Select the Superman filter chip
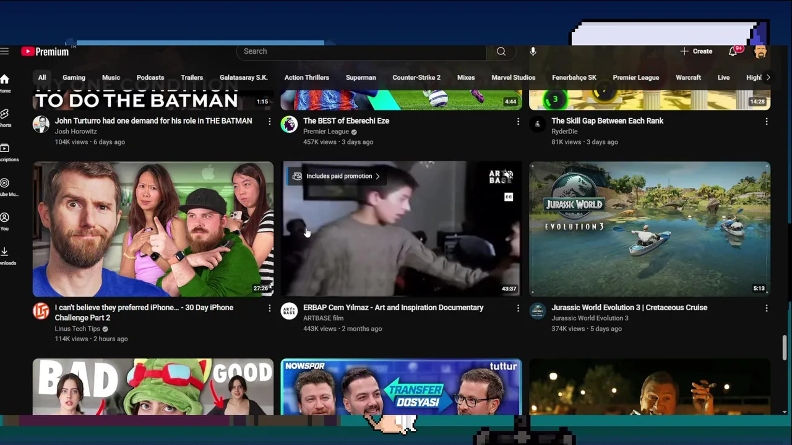This screenshot has height=445, width=792. (x=361, y=77)
